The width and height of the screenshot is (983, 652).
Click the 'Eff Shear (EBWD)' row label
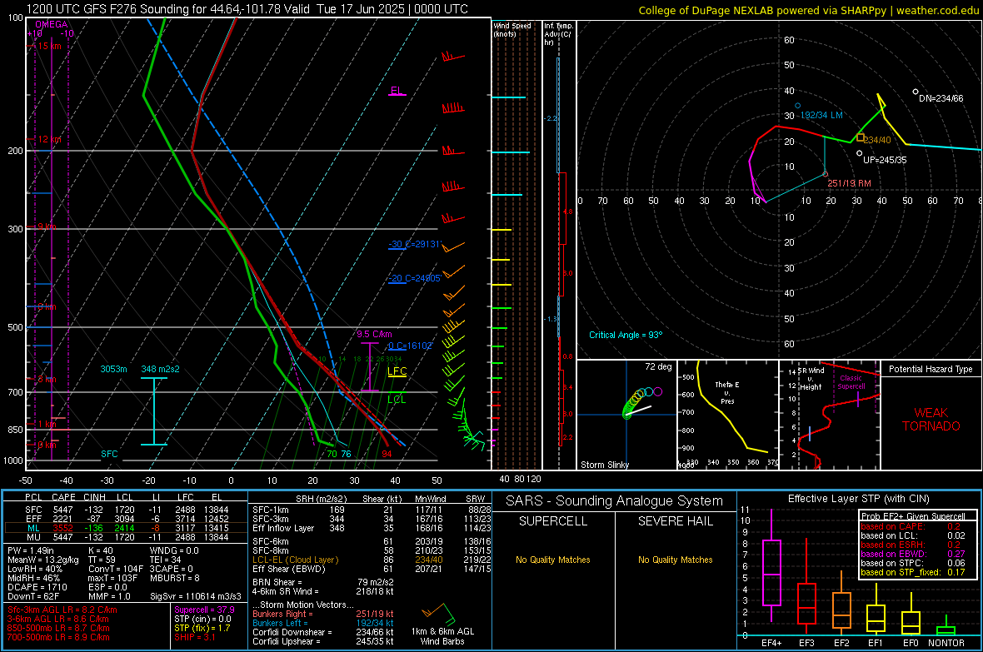(289, 569)
